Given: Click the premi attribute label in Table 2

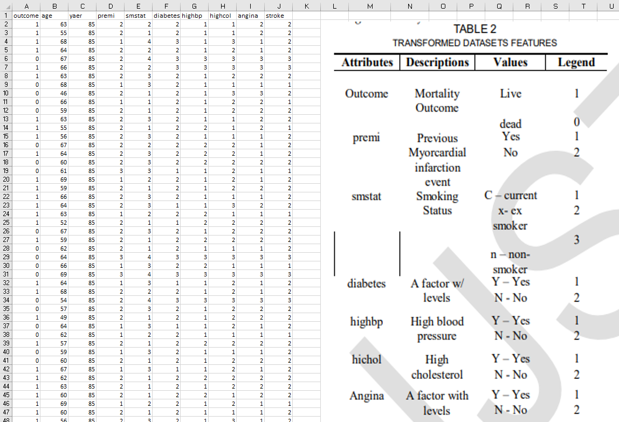Looking at the screenshot, I should point(366,138).
